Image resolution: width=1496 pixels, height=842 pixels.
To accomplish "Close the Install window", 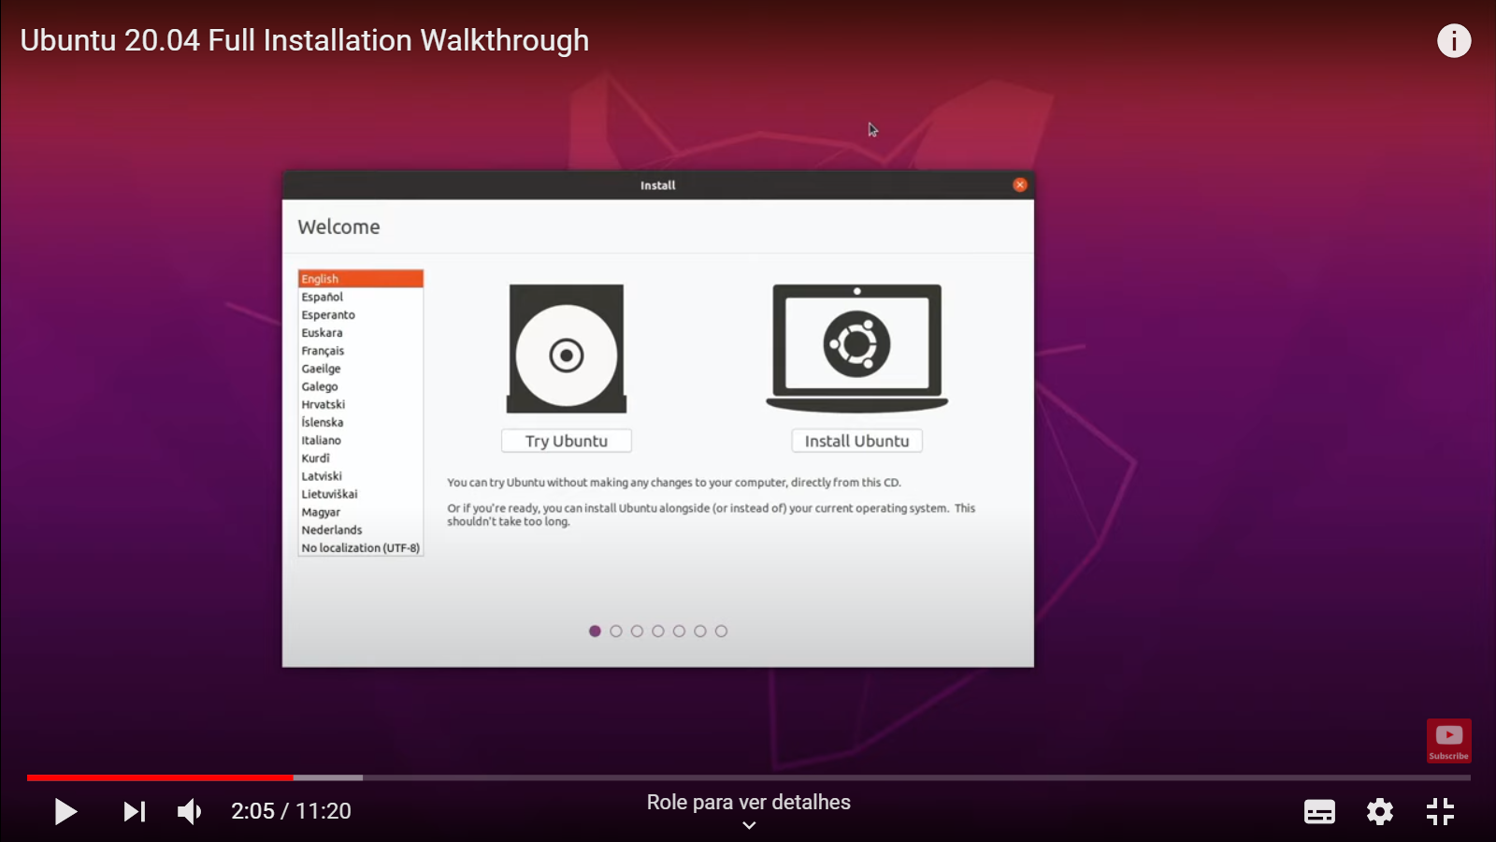I will point(1020,184).
